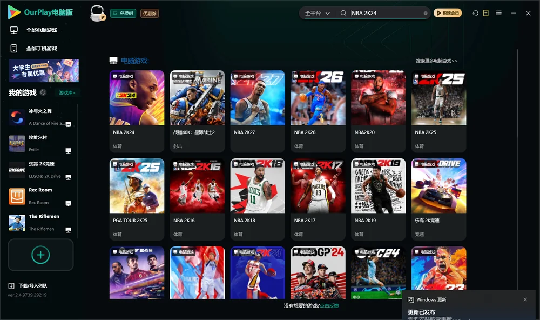Open the NBA2K20 game card

[x=378, y=111]
